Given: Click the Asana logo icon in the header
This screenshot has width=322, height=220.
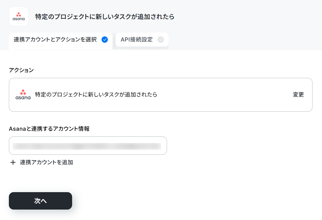Looking at the screenshot, I should tap(18, 16).
